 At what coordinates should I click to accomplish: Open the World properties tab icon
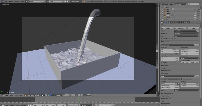tap(172, 22)
